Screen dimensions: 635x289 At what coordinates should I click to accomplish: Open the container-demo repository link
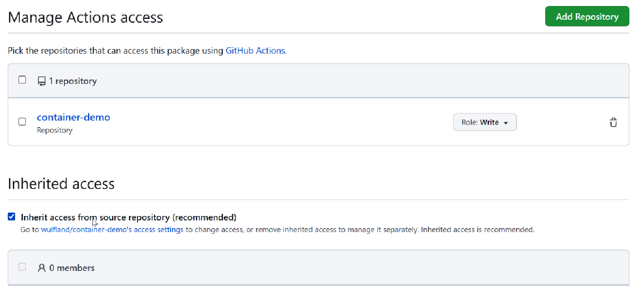coord(73,117)
